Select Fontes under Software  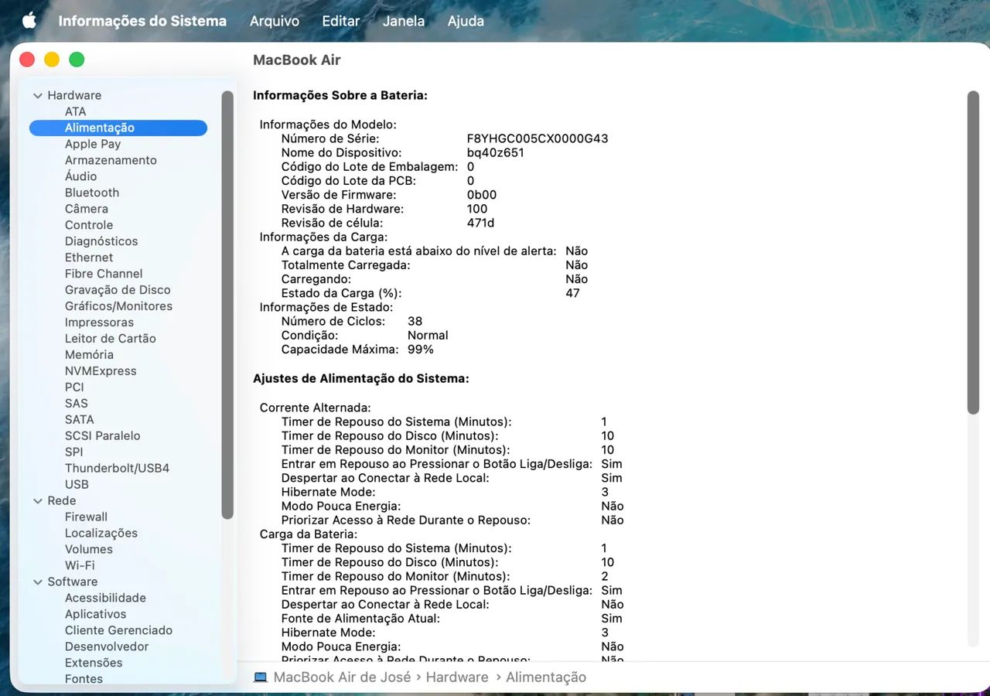tap(84, 680)
